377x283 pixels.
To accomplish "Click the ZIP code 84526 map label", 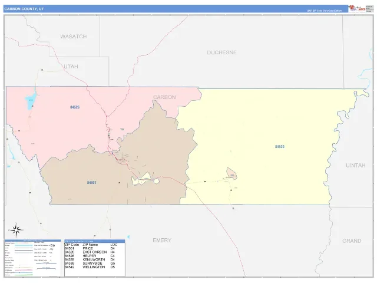I will pyautogui.click(x=75, y=107).
